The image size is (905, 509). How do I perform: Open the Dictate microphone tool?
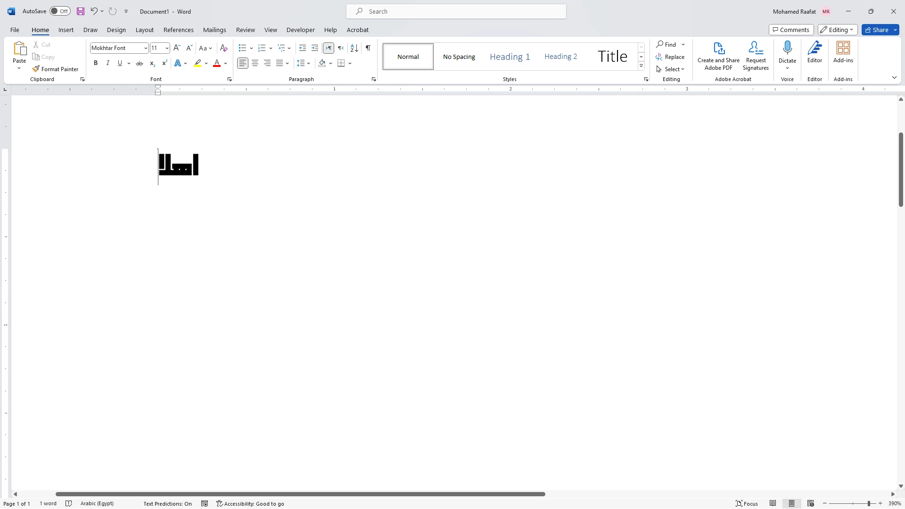787,48
